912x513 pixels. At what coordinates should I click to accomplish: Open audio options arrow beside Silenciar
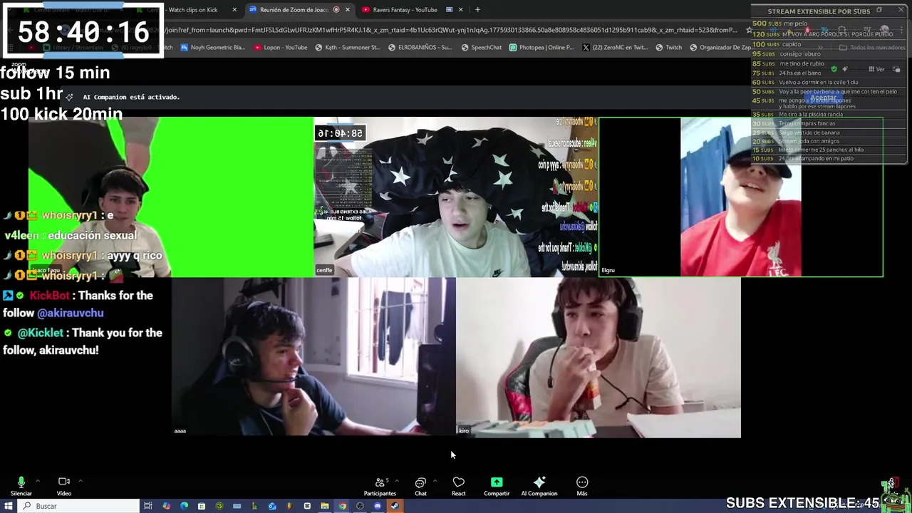pos(37,481)
